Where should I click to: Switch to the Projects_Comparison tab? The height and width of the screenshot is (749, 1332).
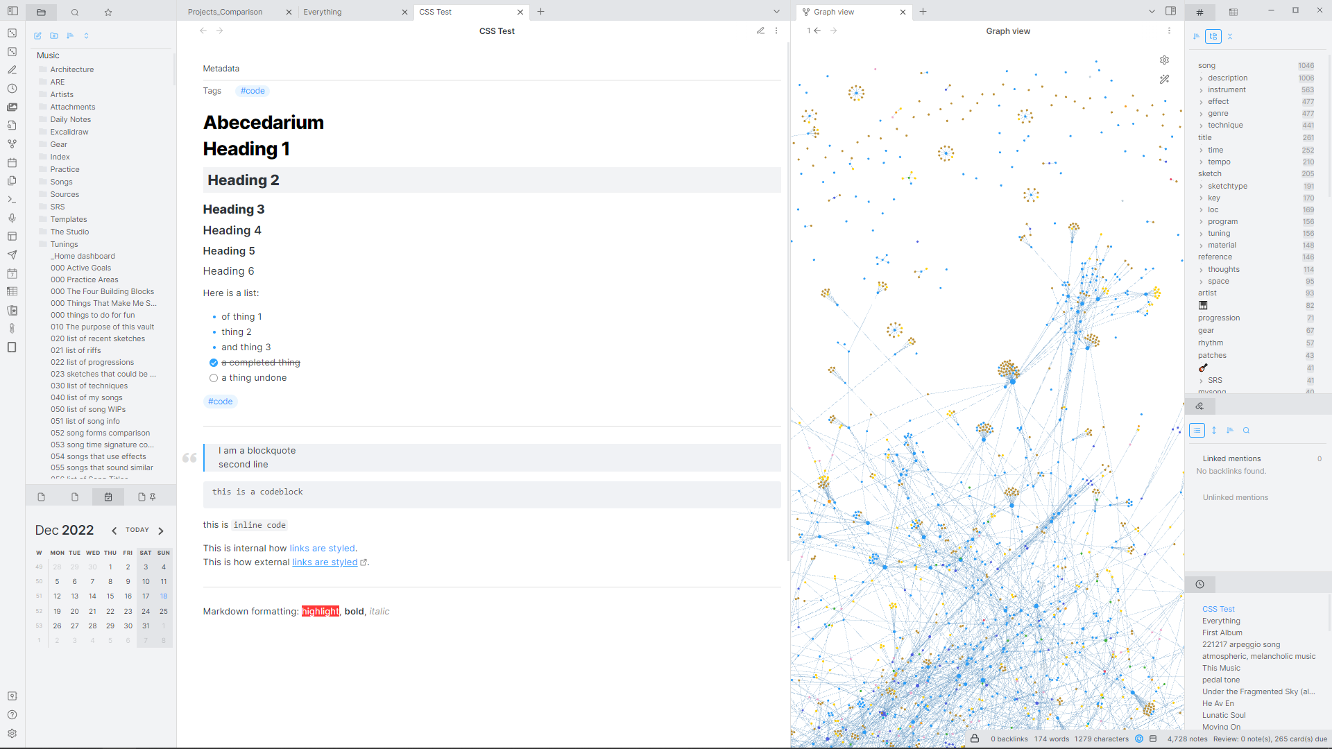click(x=225, y=12)
